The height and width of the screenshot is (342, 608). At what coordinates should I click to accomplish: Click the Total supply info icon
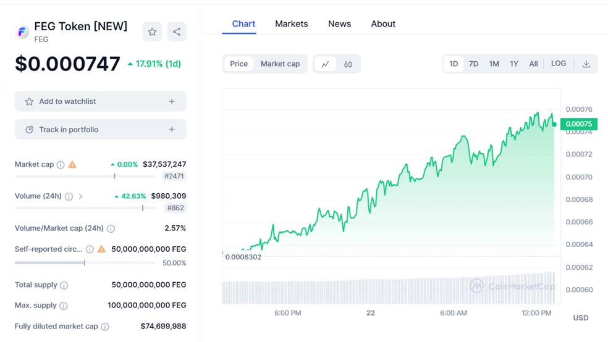(x=64, y=285)
